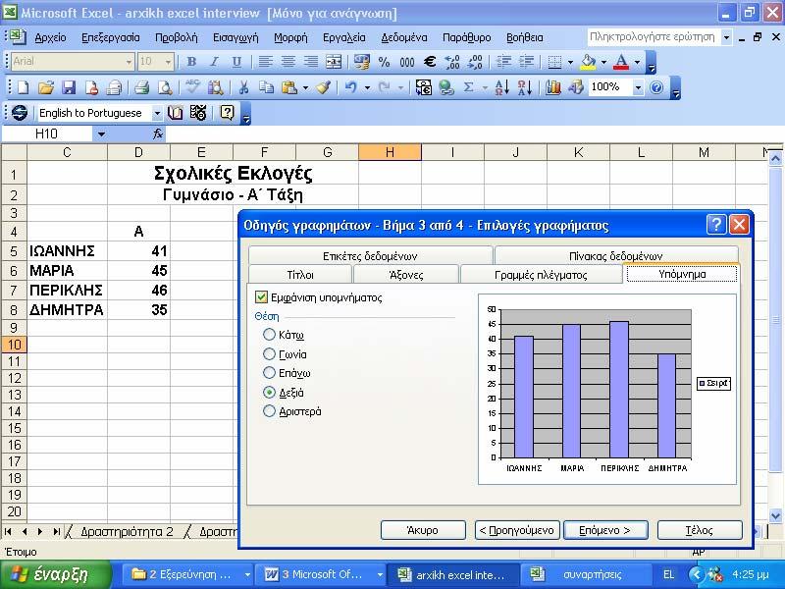Viewport: 785px width, 589px height.
Task: Switch to Ετικέτες δεδομένων tab
Action: click(370, 256)
